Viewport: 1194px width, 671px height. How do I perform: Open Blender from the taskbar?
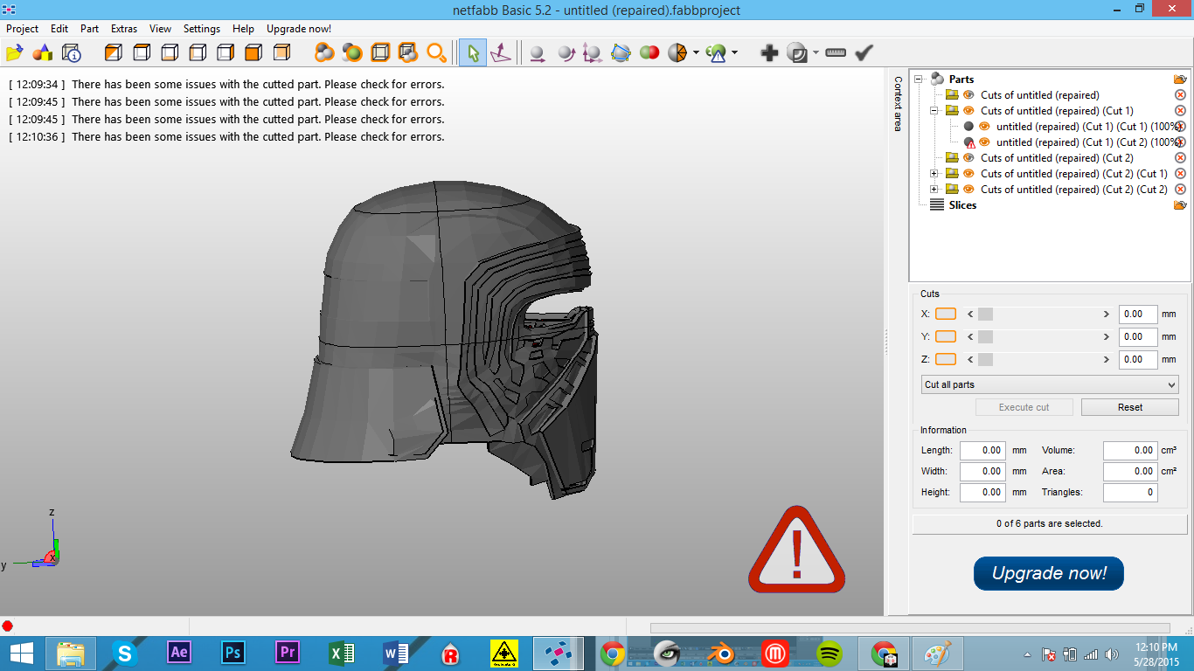pyautogui.click(x=721, y=653)
